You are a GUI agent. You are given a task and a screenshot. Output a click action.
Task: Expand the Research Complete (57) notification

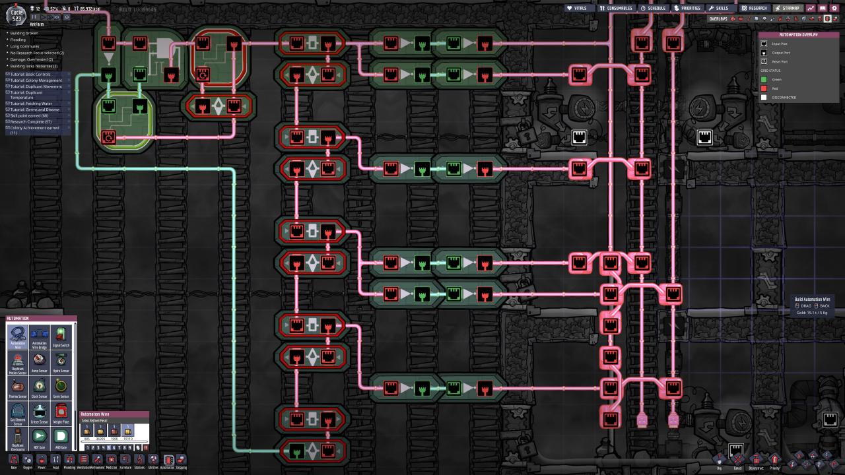tap(33, 121)
